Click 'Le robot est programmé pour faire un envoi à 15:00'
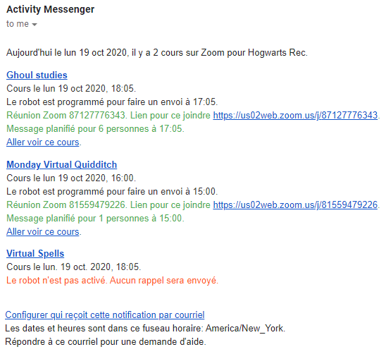Screen dimensions: 386x354 [112, 191]
